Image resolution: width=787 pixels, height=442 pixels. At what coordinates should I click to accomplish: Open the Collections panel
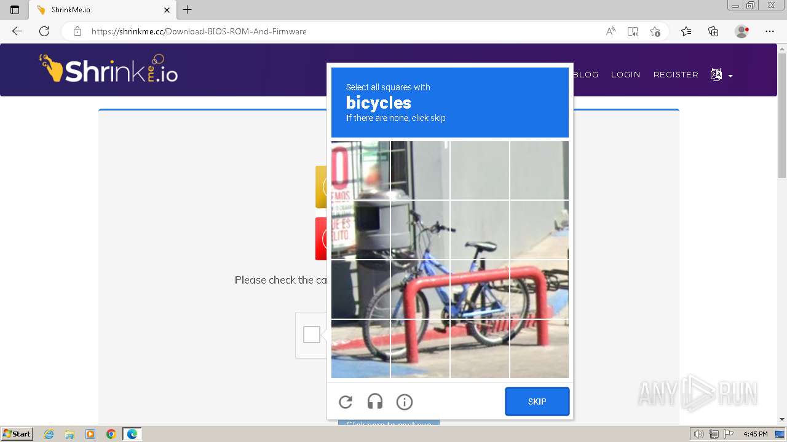point(713,31)
